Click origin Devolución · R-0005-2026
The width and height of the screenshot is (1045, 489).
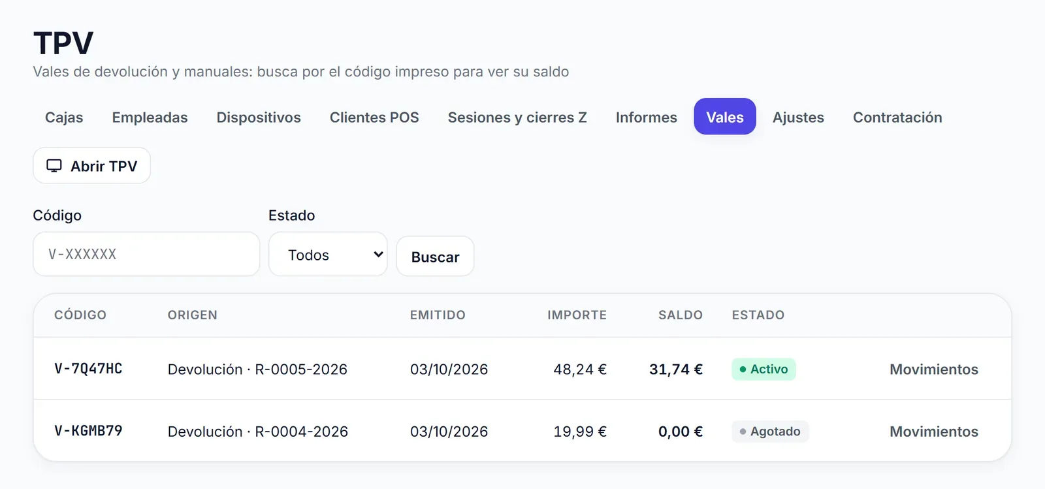pyautogui.click(x=257, y=370)
